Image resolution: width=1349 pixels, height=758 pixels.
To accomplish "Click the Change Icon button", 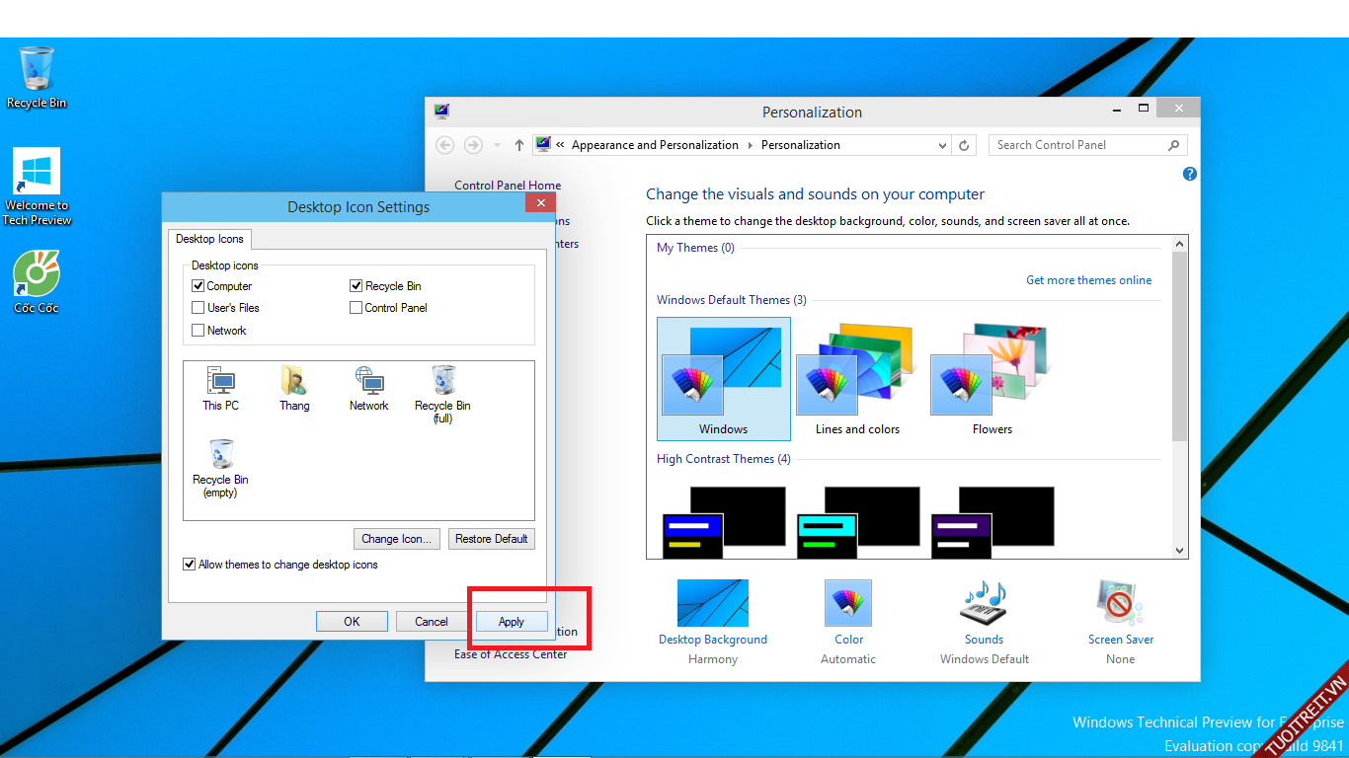I will pyautogui.click(x=396, y=539).
